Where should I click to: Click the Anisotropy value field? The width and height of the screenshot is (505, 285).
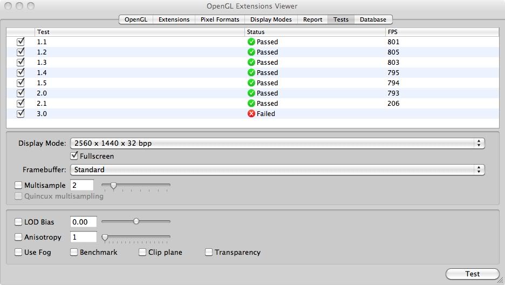84,237
